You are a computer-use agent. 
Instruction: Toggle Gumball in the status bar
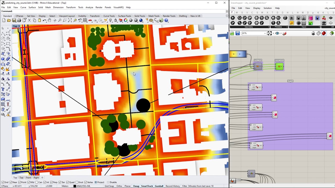[159, 186]
